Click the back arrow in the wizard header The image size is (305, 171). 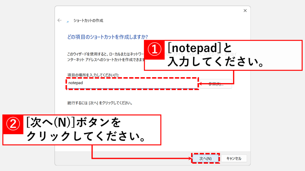[60, 20]
